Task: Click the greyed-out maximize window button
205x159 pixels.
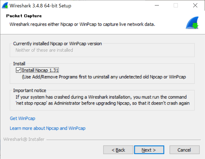Action: tap(176, 5)
